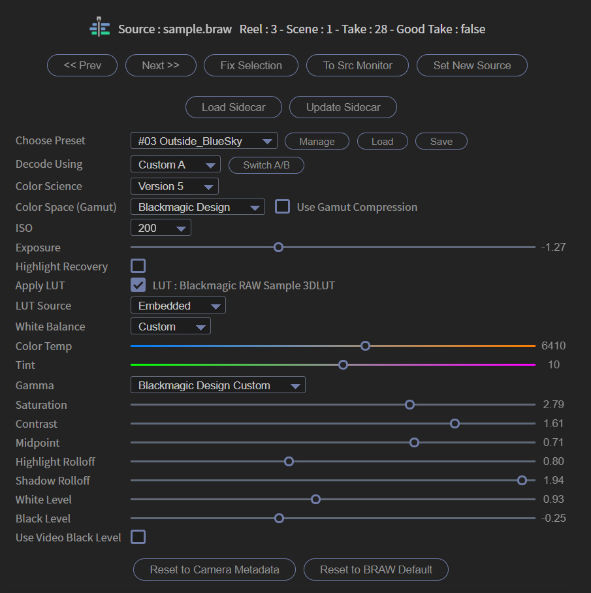Click Reset to Camera Metadata
Viewport: 591px width, 593px height.
click(x=214, y=569)
